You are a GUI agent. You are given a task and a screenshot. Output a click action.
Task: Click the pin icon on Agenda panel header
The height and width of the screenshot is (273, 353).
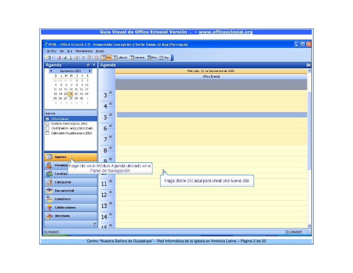[88, 65]
